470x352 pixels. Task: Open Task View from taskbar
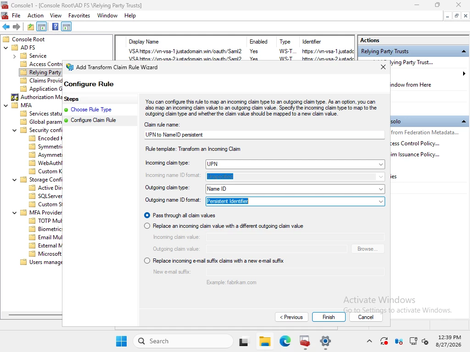pyautogui.click(x=243, y=341)
